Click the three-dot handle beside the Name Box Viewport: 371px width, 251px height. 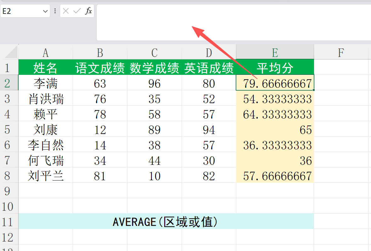[x=55, y=11]
